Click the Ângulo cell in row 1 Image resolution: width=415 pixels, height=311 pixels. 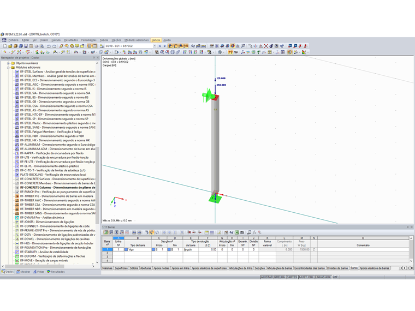(191, 249)
